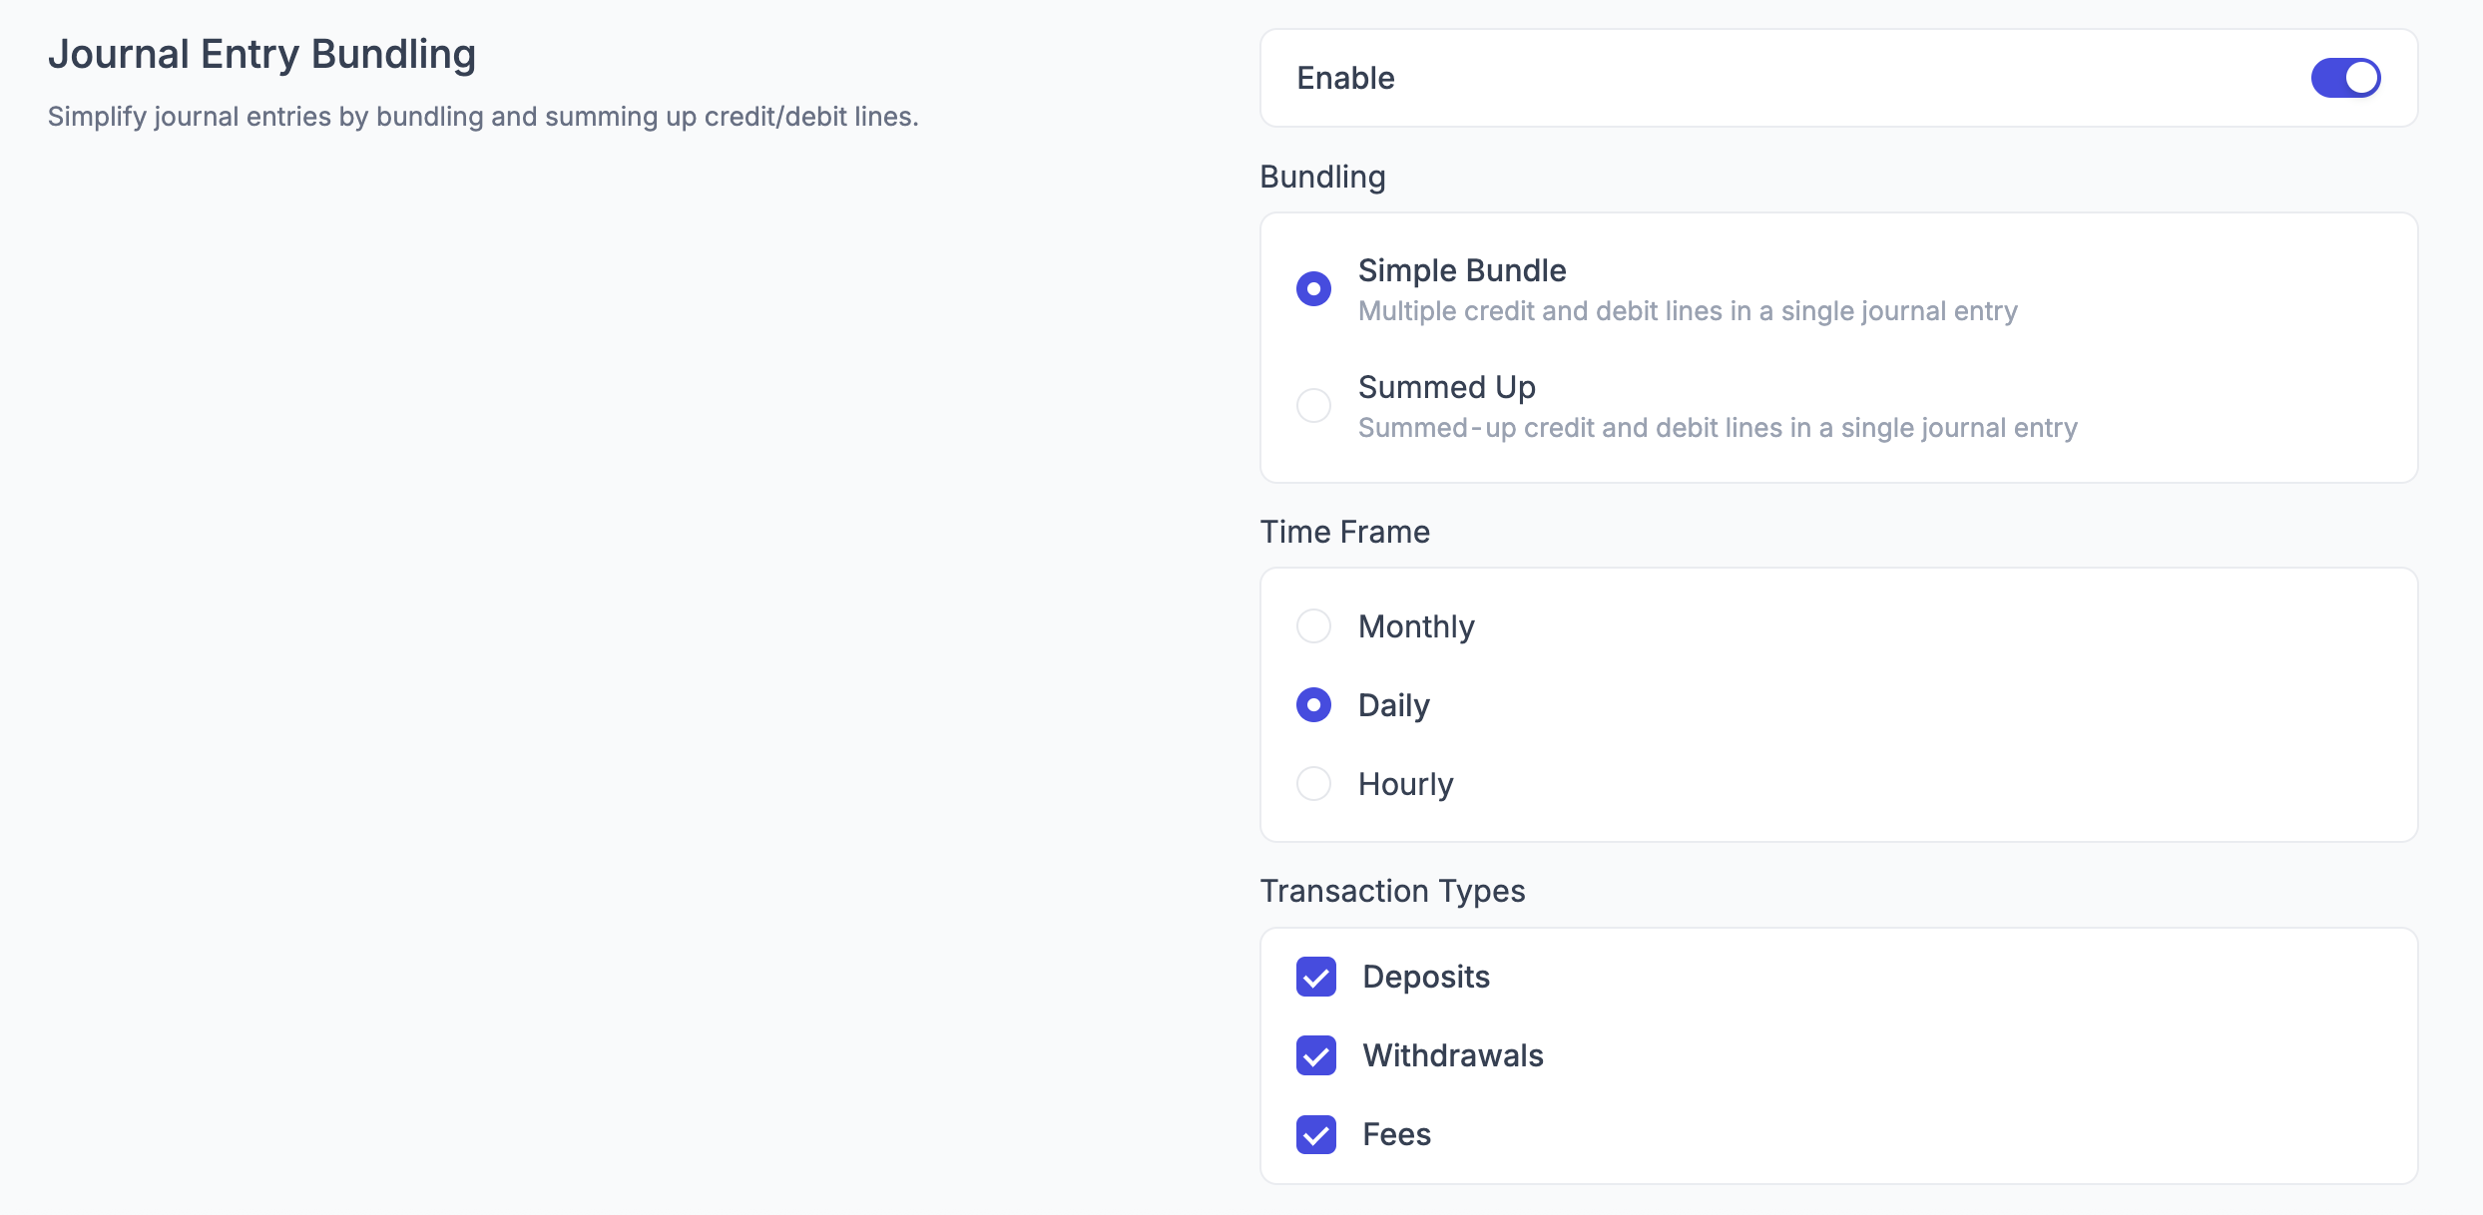Click the "Summed Up" option title text
This screenshot has height=1215, width=2483.
[1446, 387]
